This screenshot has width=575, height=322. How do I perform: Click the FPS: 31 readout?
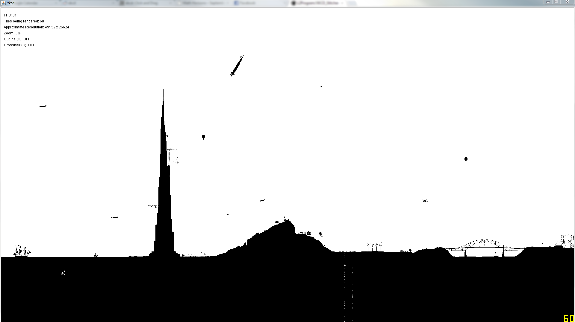pyautogui.click(x=10, y=15)
